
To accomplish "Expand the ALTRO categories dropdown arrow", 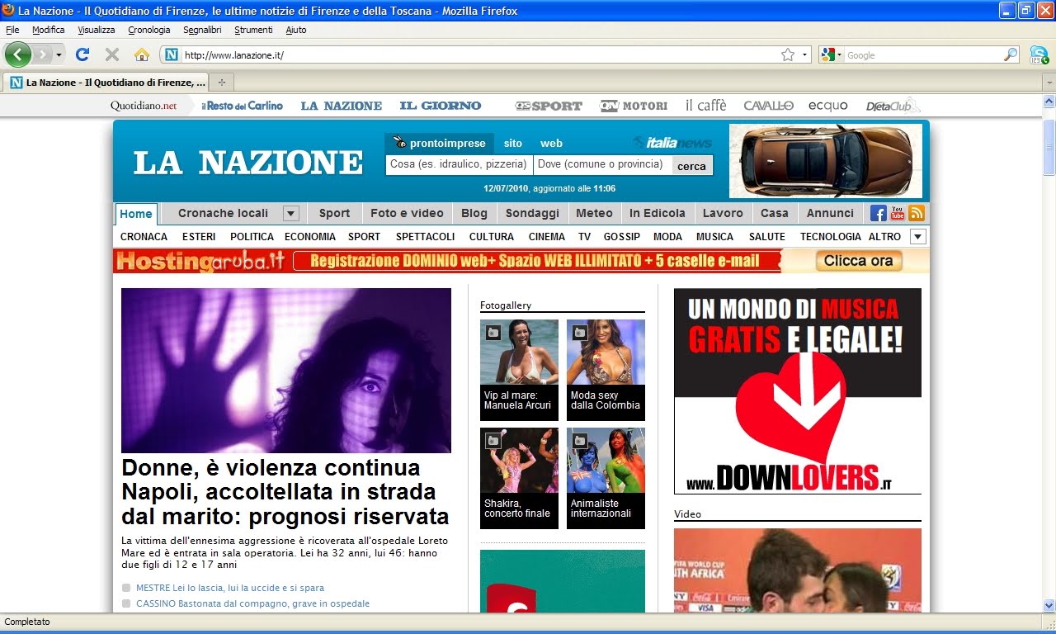I will click(918, 236).
